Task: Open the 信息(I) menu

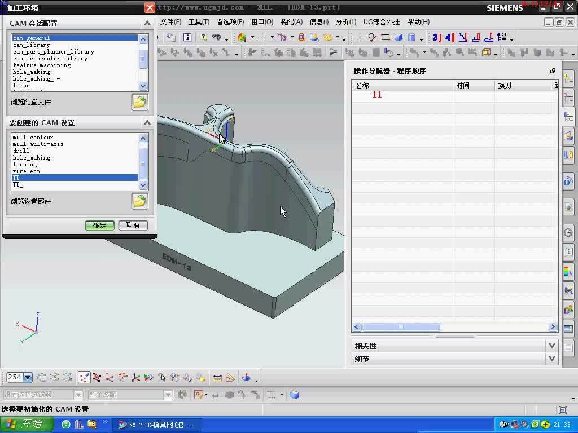Action: click(319, 22)
